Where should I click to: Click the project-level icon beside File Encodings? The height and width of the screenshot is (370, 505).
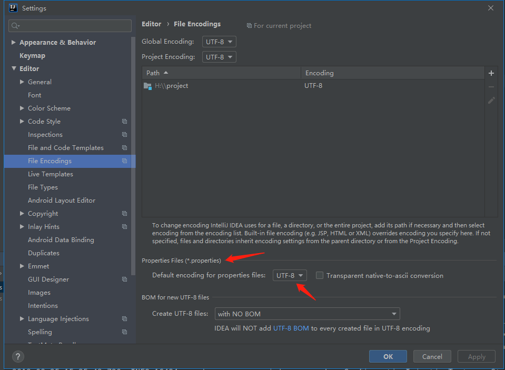[x=125, y=161]
